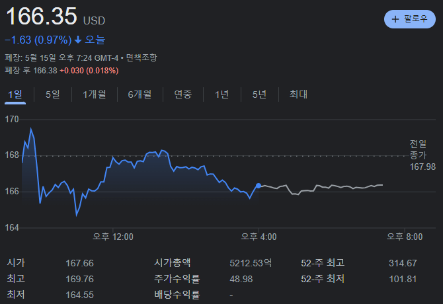443x304 pixels.
Task: Click the 최고 value 169.76
Action: (x=79, y=279)
